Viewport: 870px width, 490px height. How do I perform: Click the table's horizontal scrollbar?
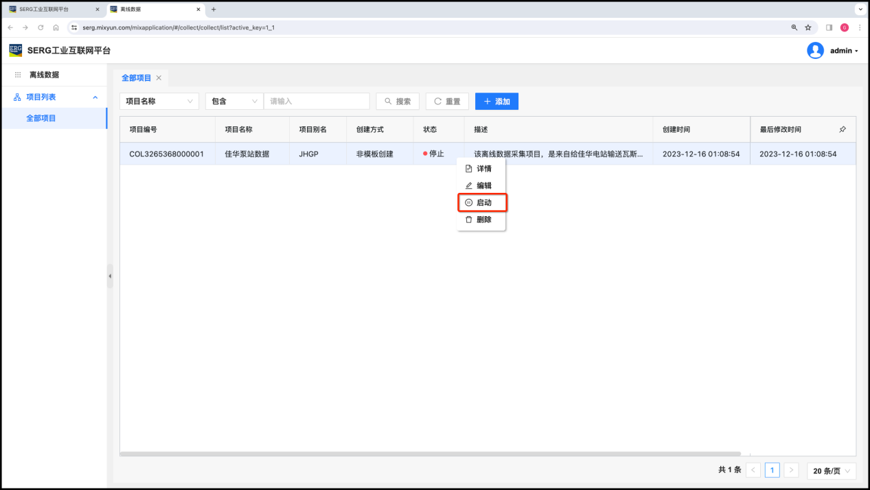coord(430,454)
